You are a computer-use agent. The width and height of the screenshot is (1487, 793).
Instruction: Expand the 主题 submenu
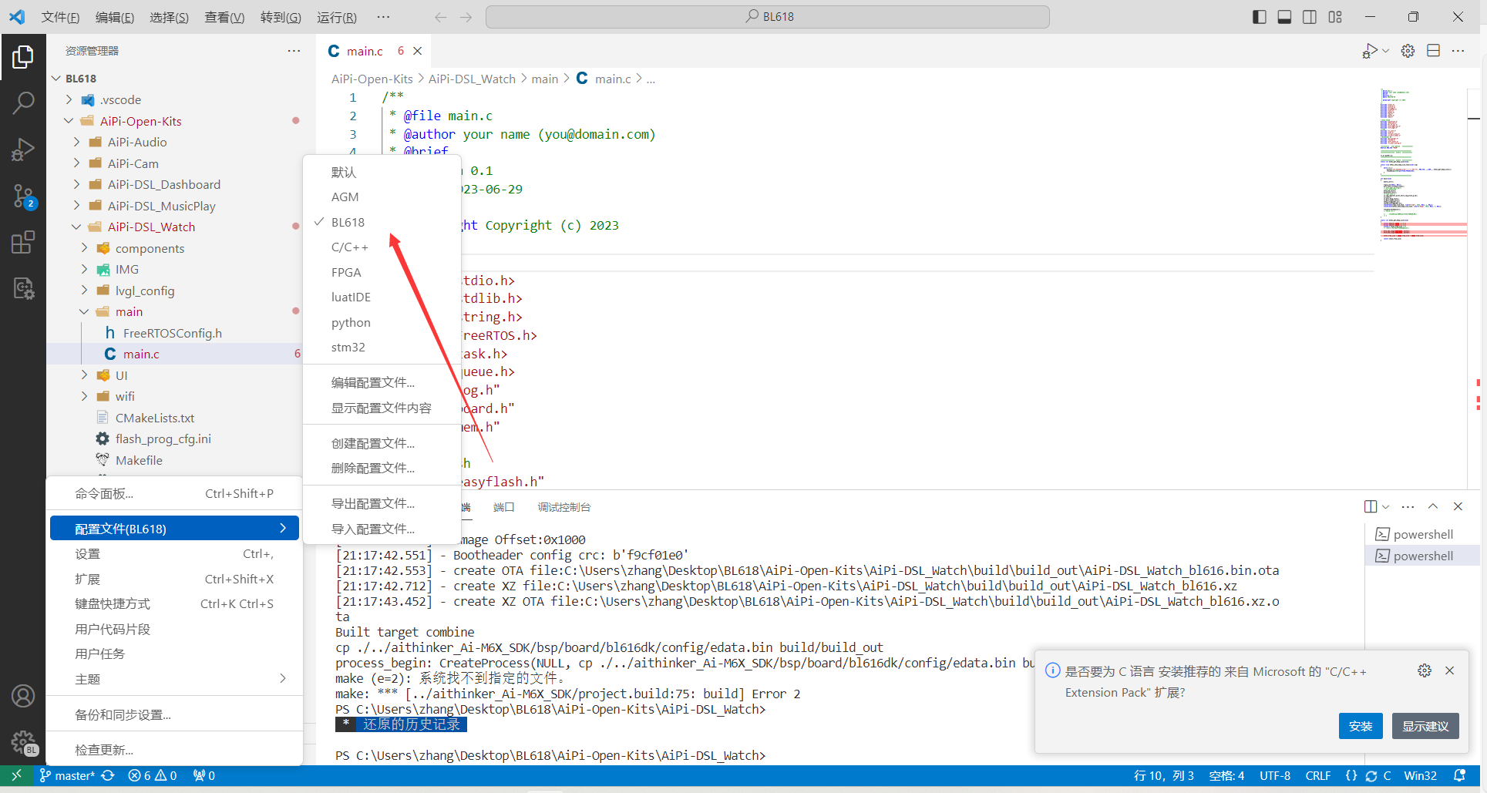[x=174, y=679]
